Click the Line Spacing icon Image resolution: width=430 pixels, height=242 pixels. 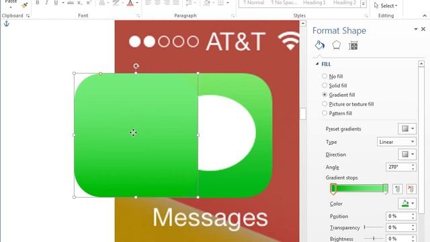[189, 3]
